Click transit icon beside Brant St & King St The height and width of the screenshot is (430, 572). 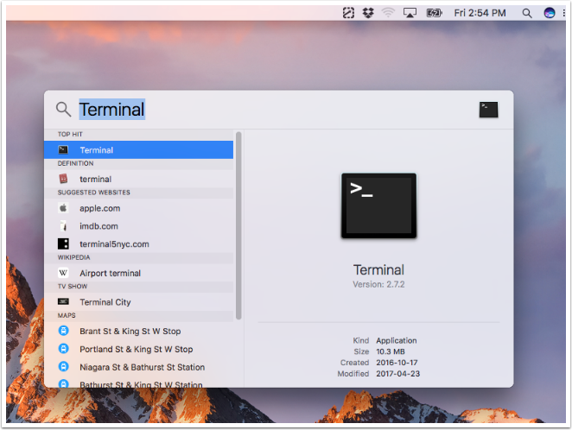[x=63, y=331]
